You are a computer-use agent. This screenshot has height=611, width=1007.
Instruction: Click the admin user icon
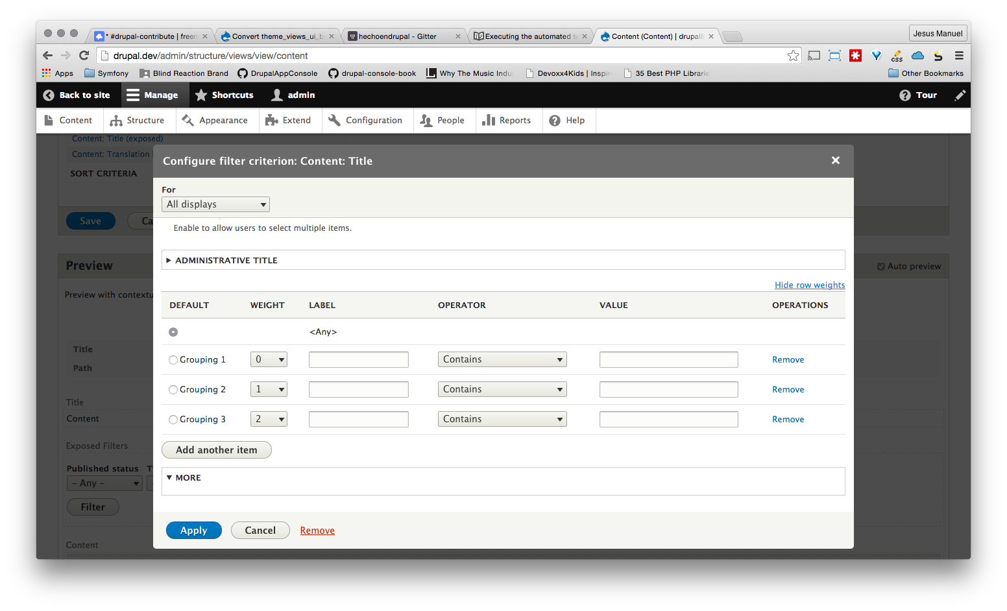coord(277,95)
